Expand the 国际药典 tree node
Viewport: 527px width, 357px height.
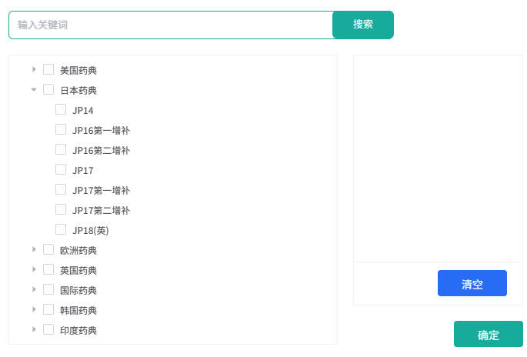click(x=35, y=289)
